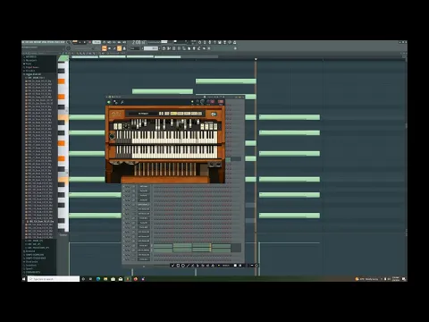The width and height of the screenshot is (429, 322).
Task: Open the plugin window's title-bar options arrow
Action: [x=106, y=97]
